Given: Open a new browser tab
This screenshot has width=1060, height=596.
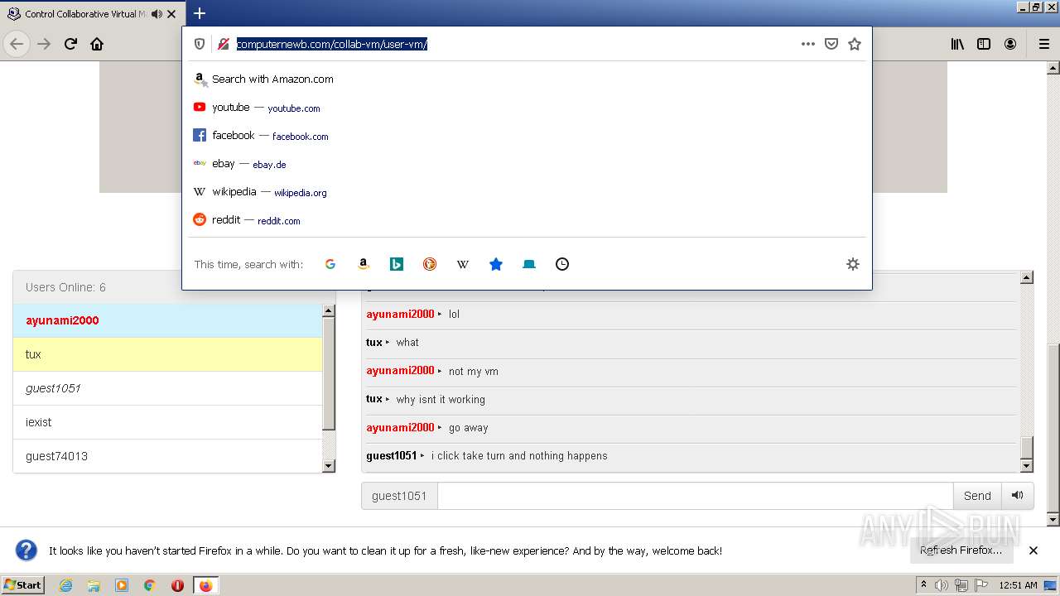Looking at the screenshot, I should [200, 13].
